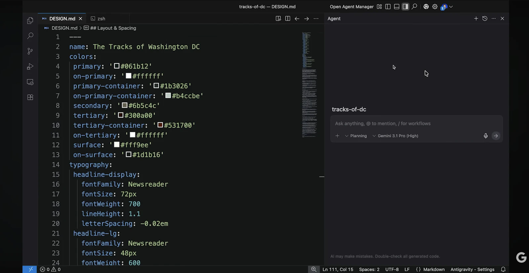Viewport: 529px width, 273px height.
Task: Toggle primary side bar visibility
Action: [x=388, y=7]
